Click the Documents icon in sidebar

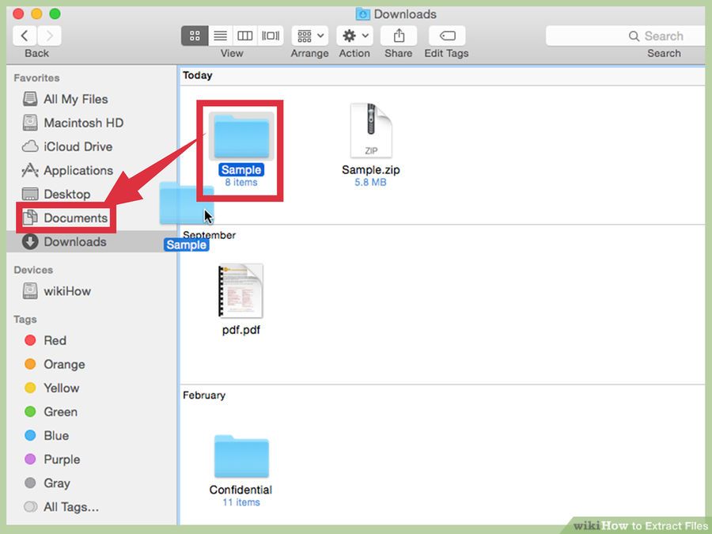click(x=30, y=218)
